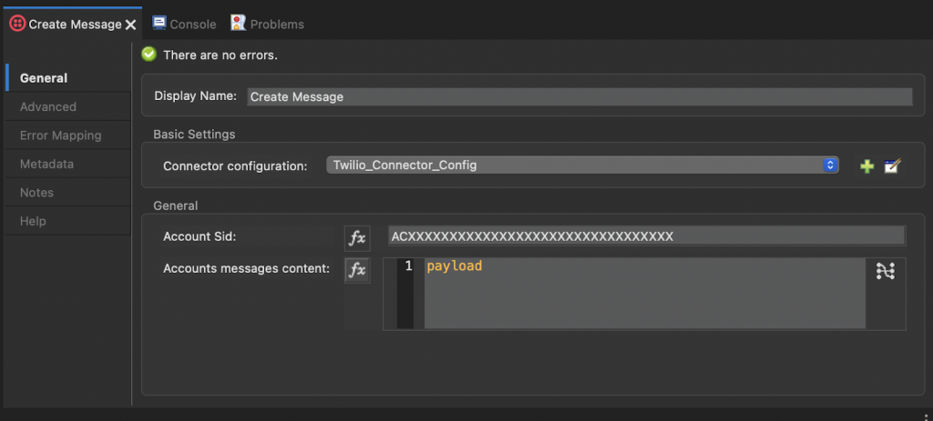The width and height of the screenshot is (933, 421).
Task: Add new connector configuration with green plus
Action: pyautogui.click(x=867, y=166)
